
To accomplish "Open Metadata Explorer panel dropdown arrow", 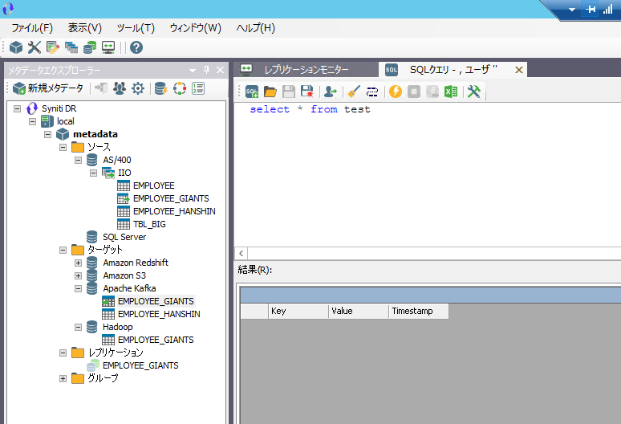I will point(193,70).
